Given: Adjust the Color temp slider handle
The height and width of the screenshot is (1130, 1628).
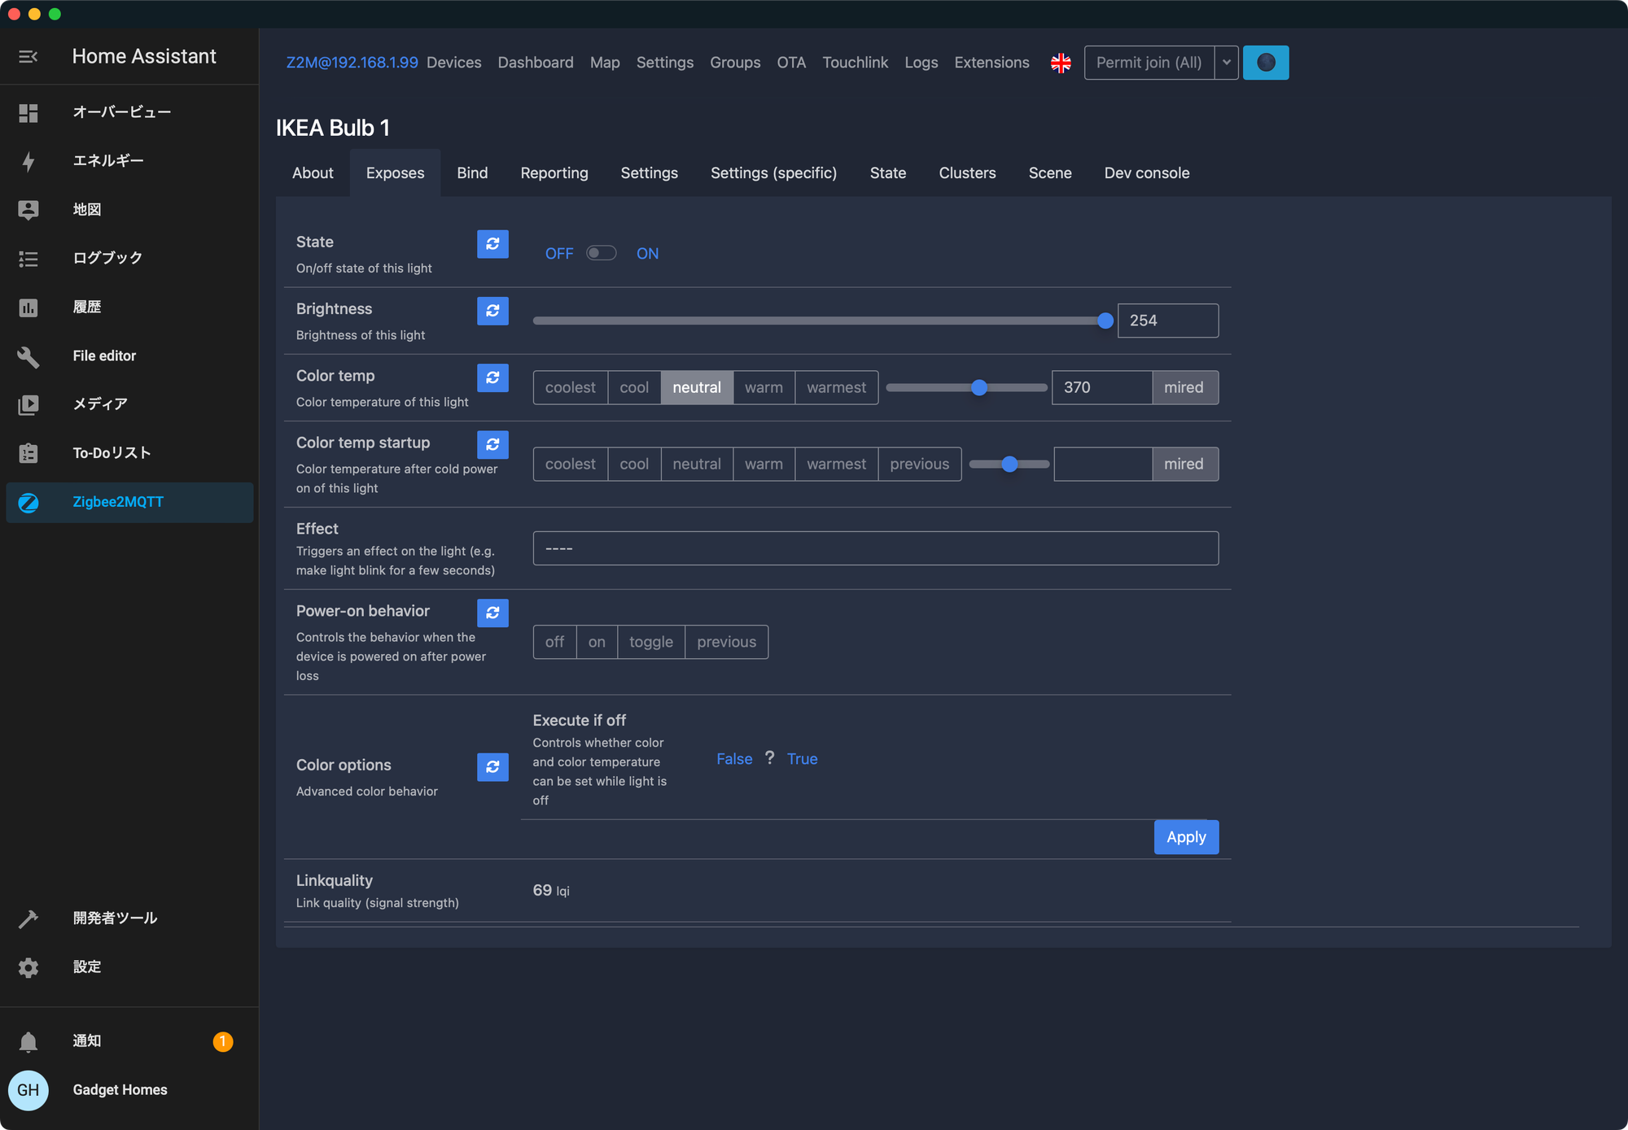Looking at the screenshot, I should tap(979, 387).
